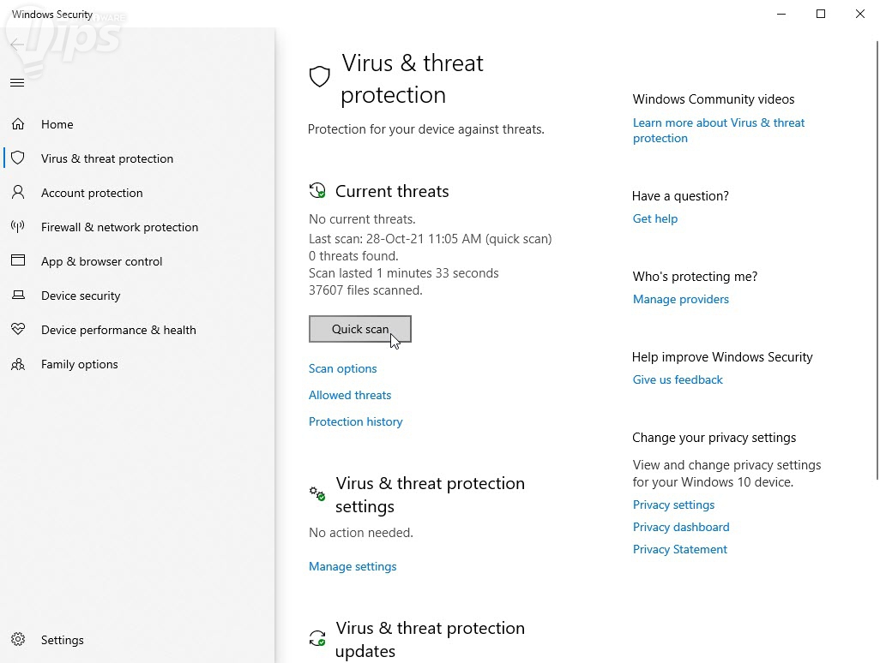Toggle the hamburger navigation menu
This screenshot has width=880, height=663.
point(16,83)
